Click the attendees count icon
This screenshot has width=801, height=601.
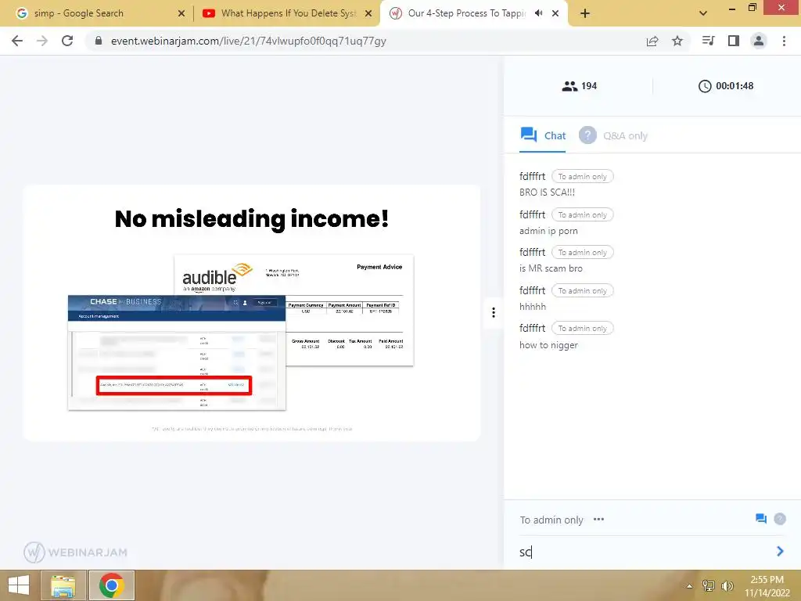(x=569, y=86)
